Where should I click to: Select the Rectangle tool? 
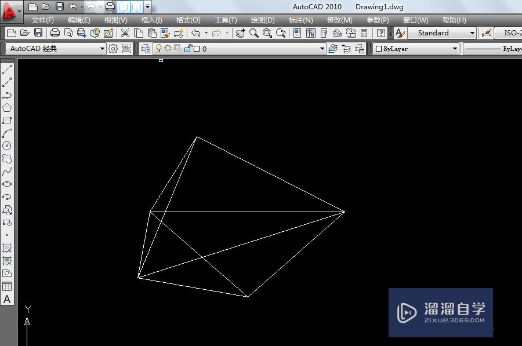tap(7, 121)
